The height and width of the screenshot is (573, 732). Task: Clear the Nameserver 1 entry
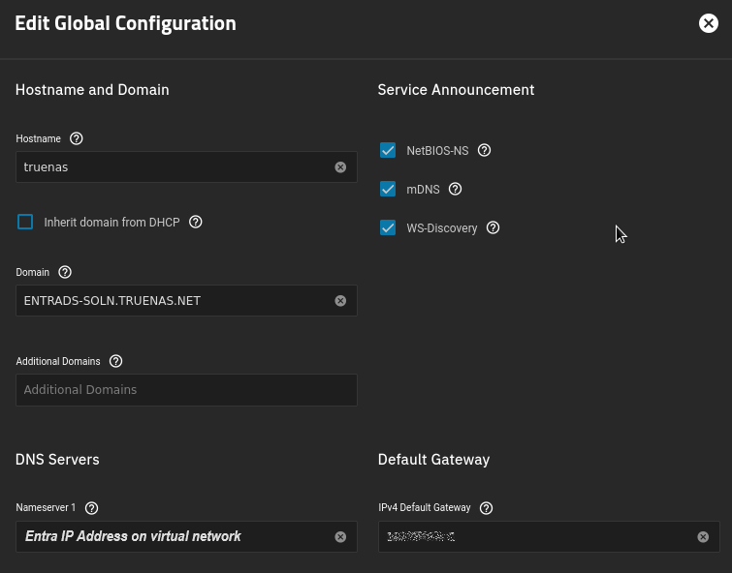tap(340, 537)
